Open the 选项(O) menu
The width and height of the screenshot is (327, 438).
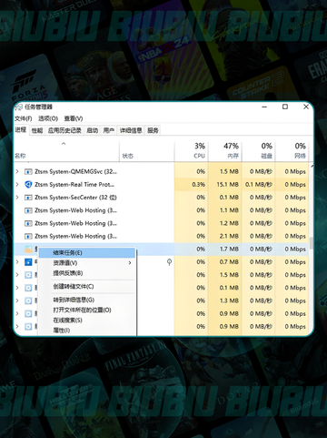coord(48,118)
